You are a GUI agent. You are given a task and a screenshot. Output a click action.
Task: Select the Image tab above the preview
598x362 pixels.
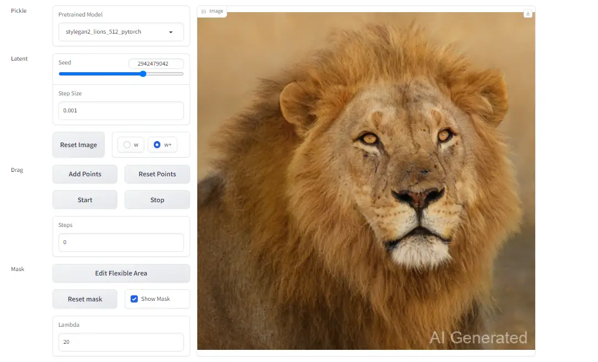click(212, 10)
